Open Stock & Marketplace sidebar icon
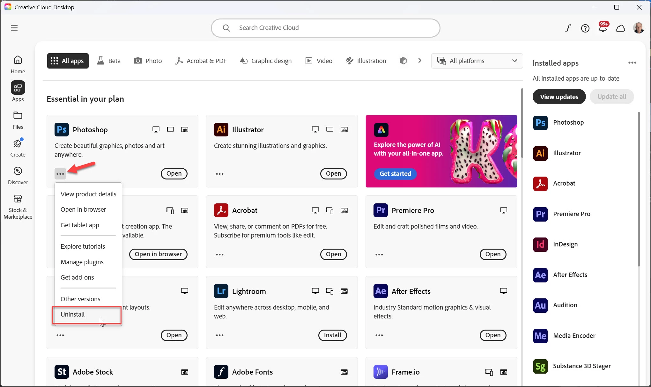This screenshot has height=387, width=651. 18,207
